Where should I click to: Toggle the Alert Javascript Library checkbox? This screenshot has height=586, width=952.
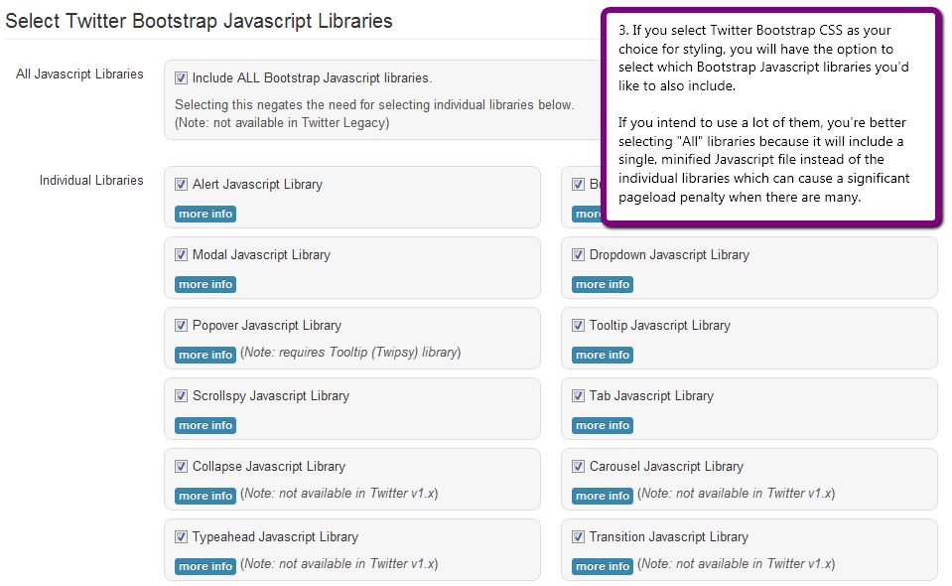pos(181,184)
